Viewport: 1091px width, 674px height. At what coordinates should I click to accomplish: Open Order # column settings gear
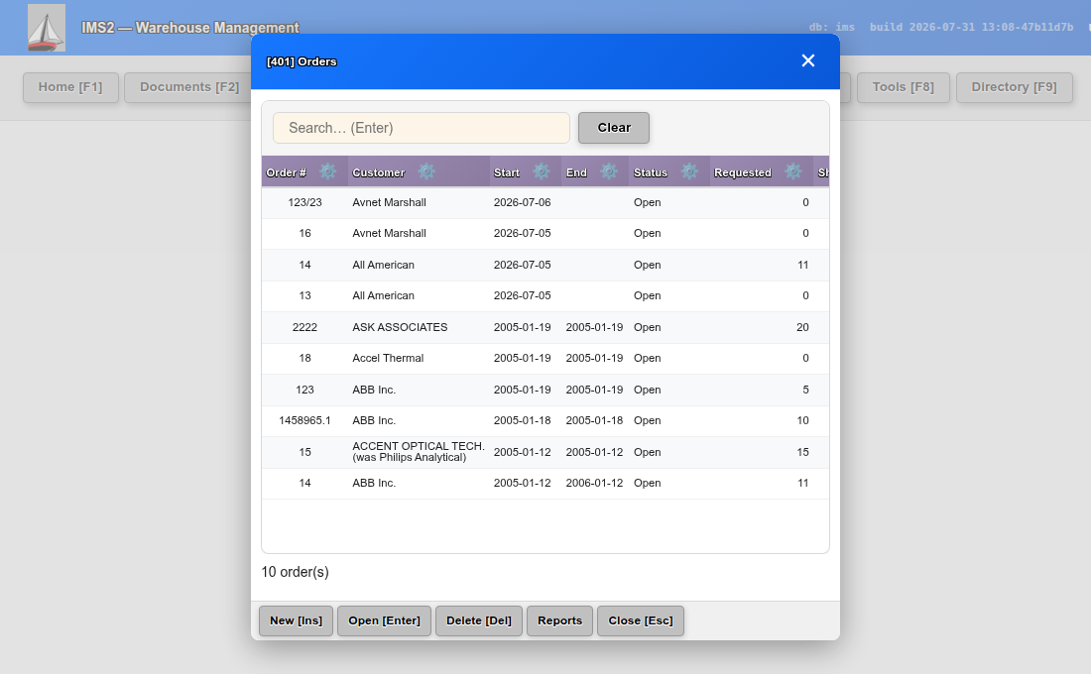327,171
